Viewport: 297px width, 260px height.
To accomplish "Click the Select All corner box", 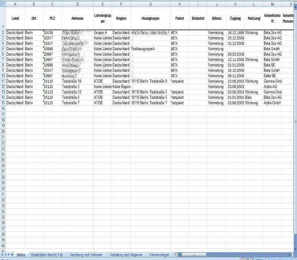I will [x=3, y=4].
